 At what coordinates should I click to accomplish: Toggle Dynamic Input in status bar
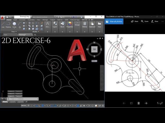click(x=37, y=106)
